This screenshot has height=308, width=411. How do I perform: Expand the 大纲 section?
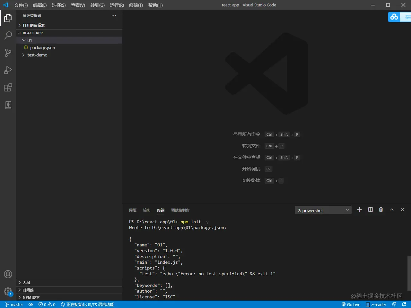point(69,283)
